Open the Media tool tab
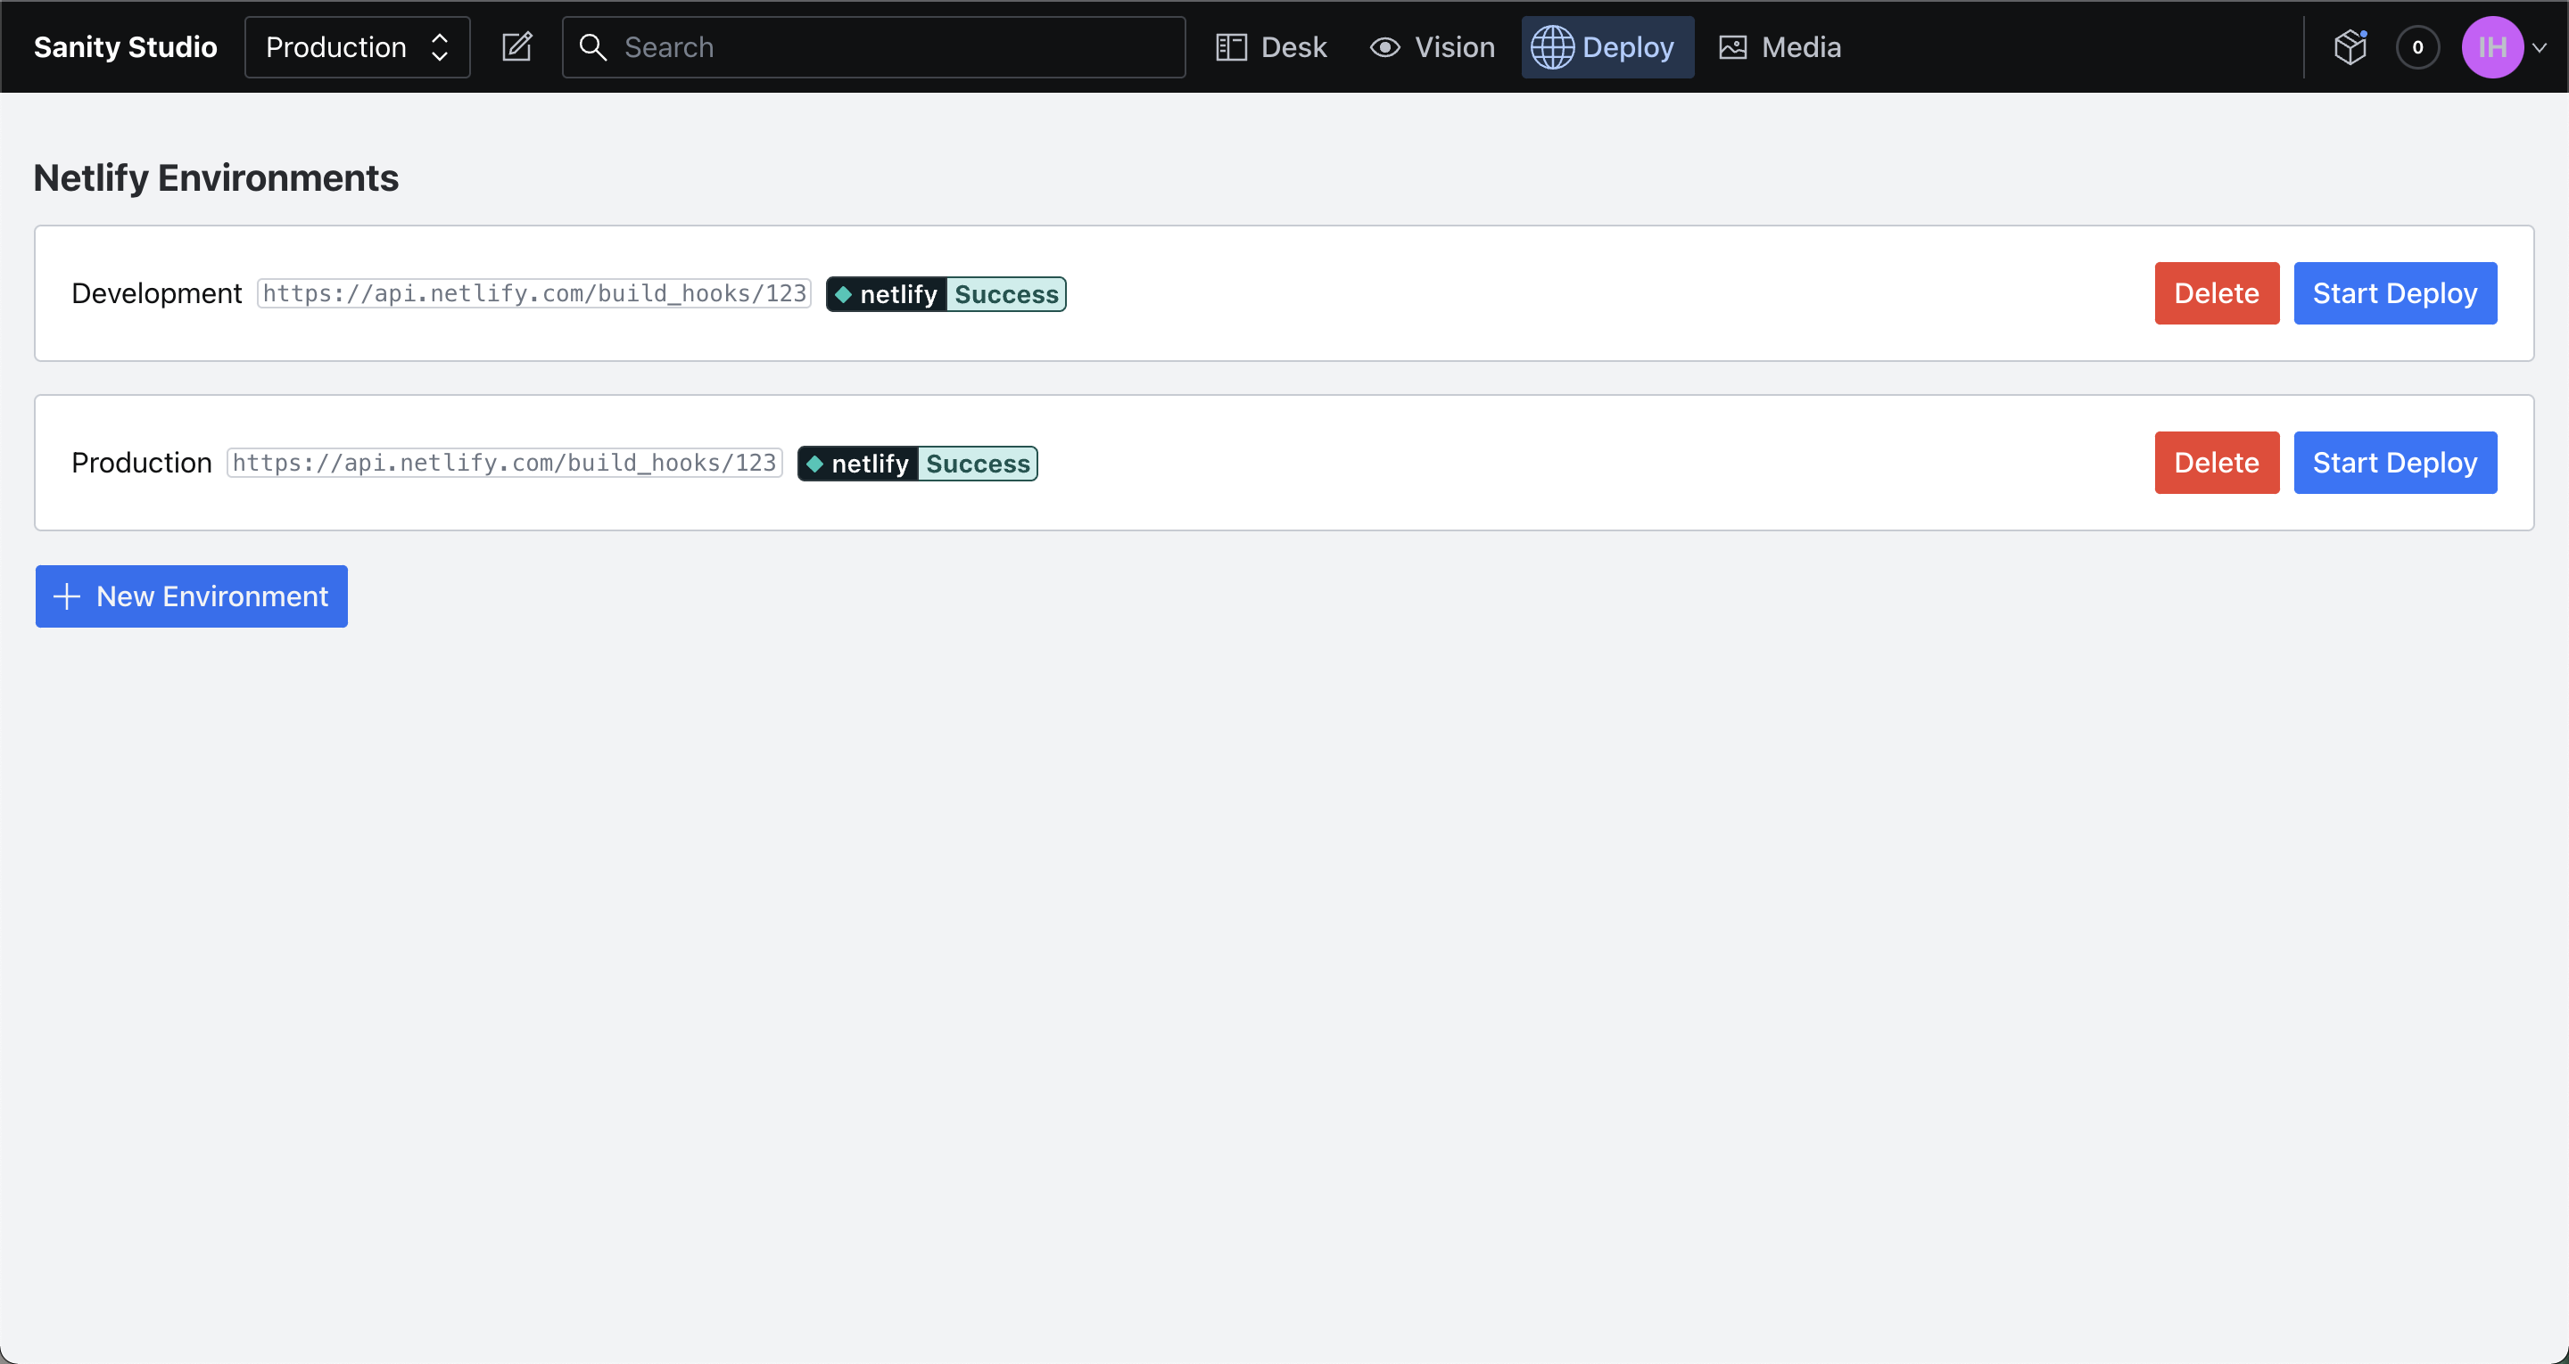 (x=1780, y=47)
